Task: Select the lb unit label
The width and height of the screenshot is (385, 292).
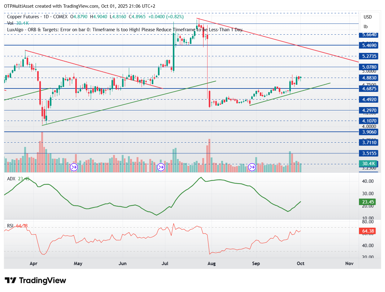Action: pyautogui.click(x=365, y=27)
